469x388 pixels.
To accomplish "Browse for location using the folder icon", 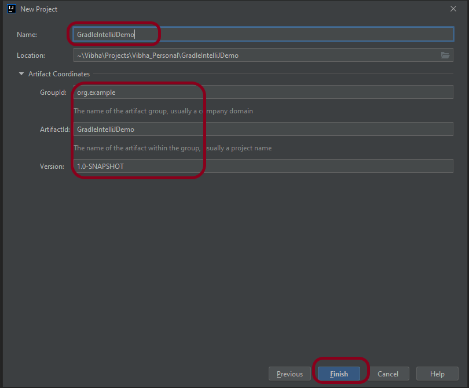I will pos(445,56).
